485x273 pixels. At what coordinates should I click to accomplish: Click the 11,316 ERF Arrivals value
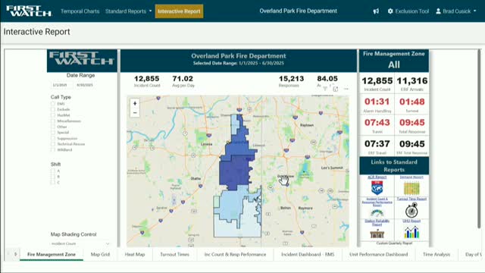coord(412,81)
